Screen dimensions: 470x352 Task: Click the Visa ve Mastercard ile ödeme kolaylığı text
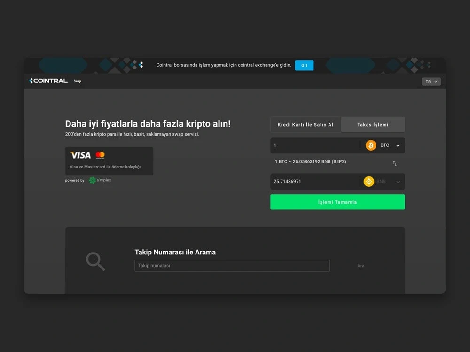pyautogui.click(x=105, y=167)
